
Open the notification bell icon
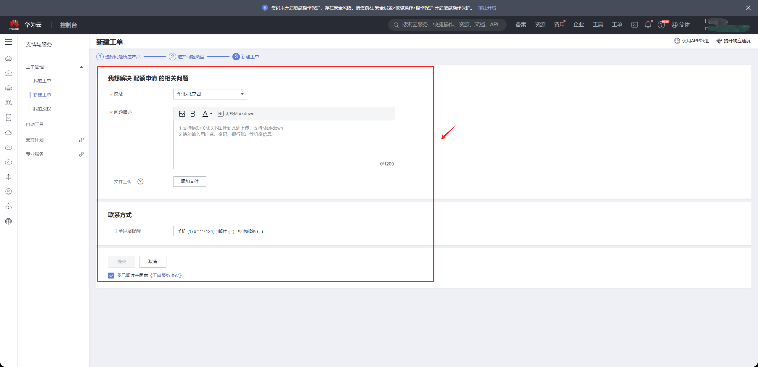[648, 25]
